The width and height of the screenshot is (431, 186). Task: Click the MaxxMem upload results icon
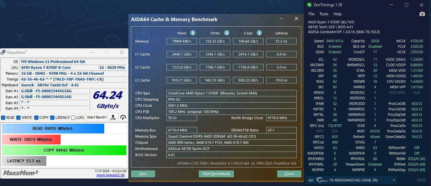[113, 117]
